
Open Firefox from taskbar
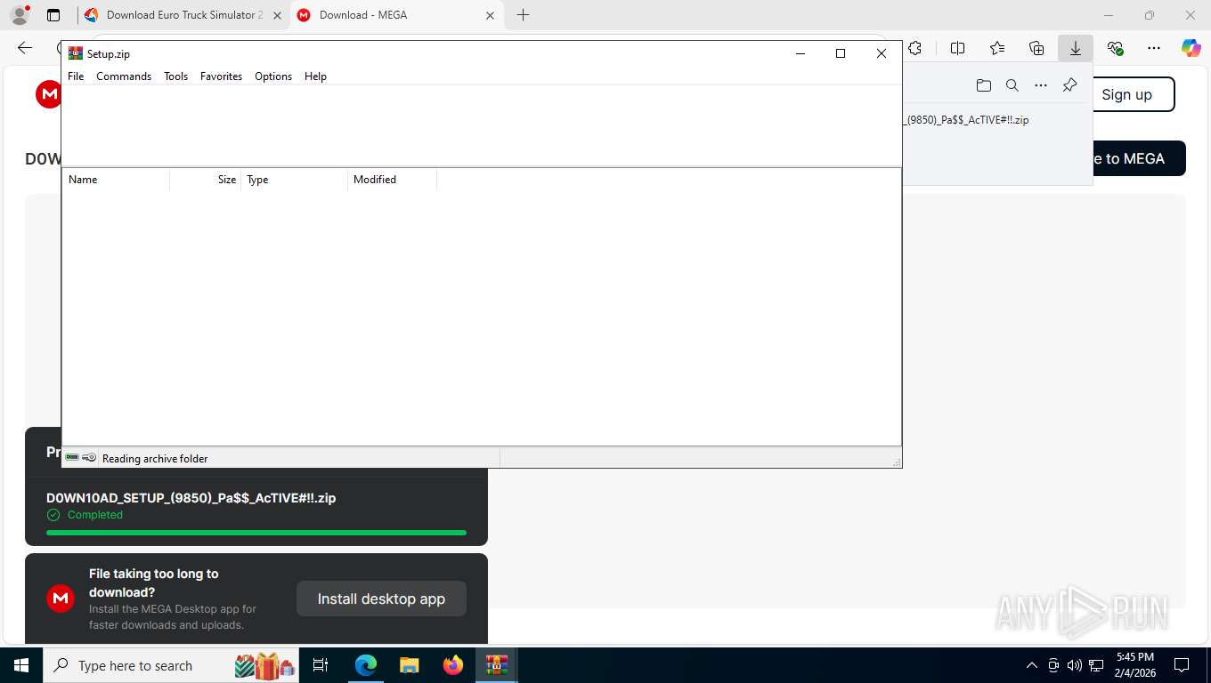[453, 665]
